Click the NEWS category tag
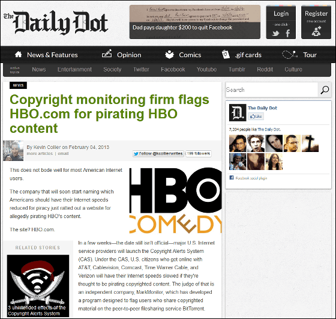This screenshot has width=336, height=319. (x=18, y=85)
